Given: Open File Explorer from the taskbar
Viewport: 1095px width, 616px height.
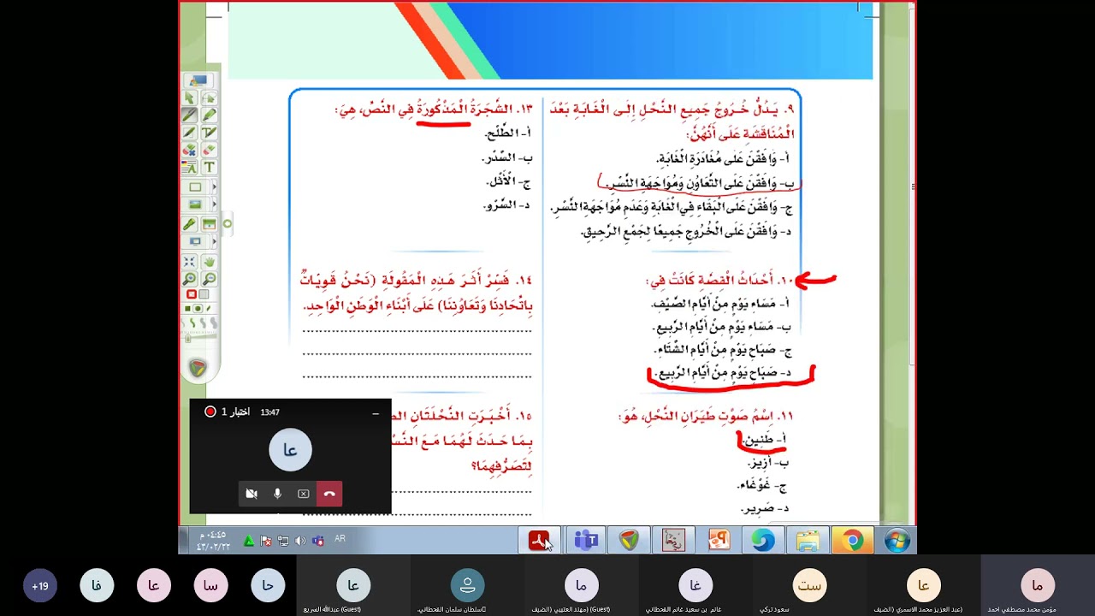Looking at the screenshot, I should pos(808,541).
